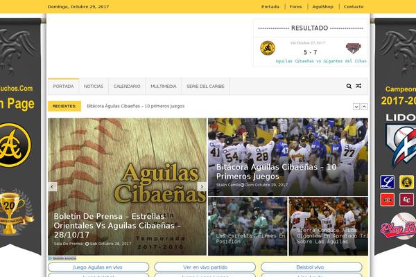Click 'Dom Octubre 29, 2017' article date
The height and width of the screenshot is (277, 416).
coord(266,185)
